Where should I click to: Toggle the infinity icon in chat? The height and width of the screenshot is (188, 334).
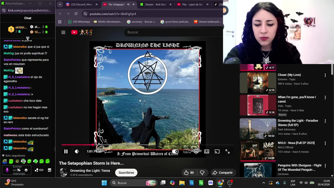click(41, 170)
